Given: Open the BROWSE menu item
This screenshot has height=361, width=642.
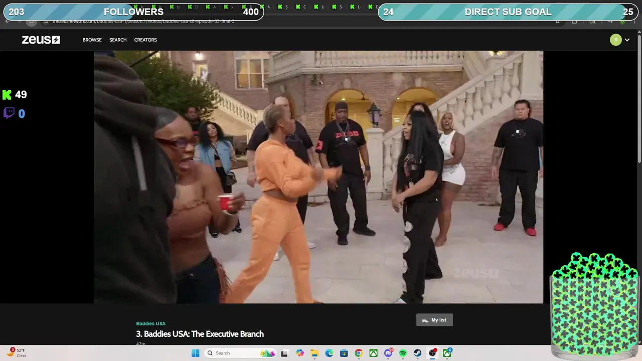Looking at the screenshot, I should pos(92,40).
